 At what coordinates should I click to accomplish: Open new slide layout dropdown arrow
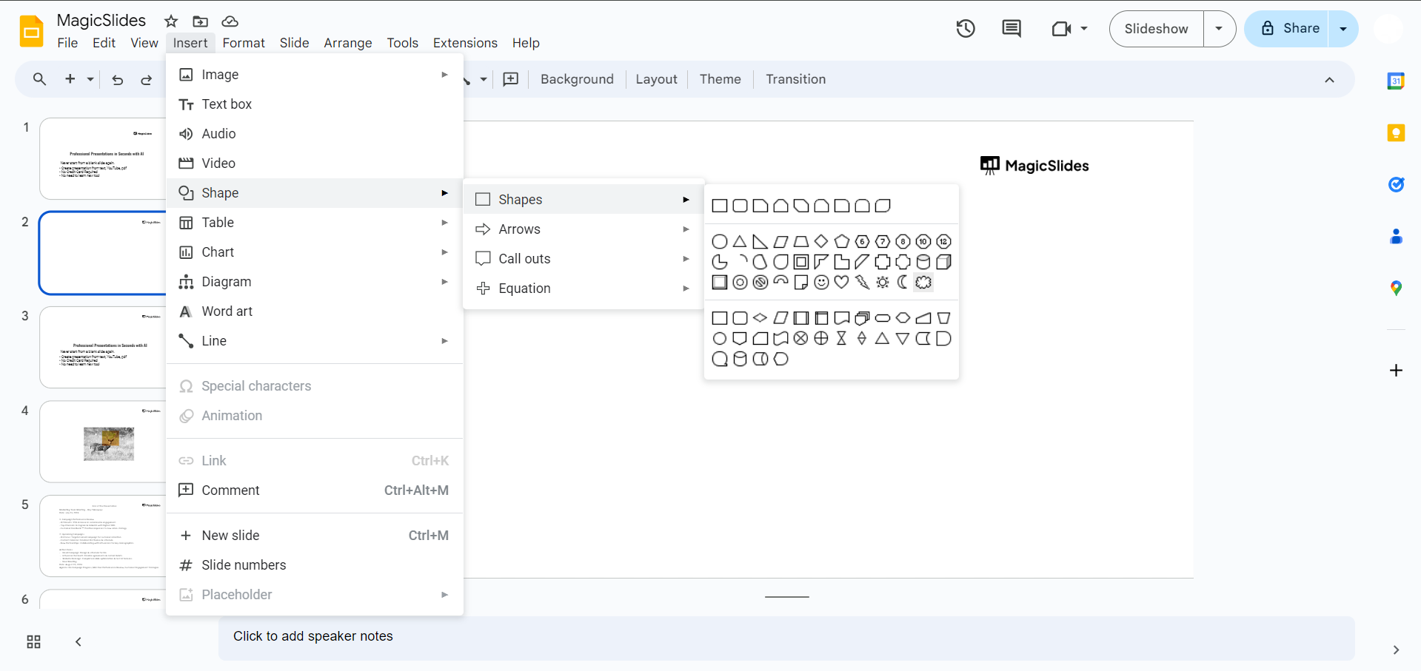point(90,79)
